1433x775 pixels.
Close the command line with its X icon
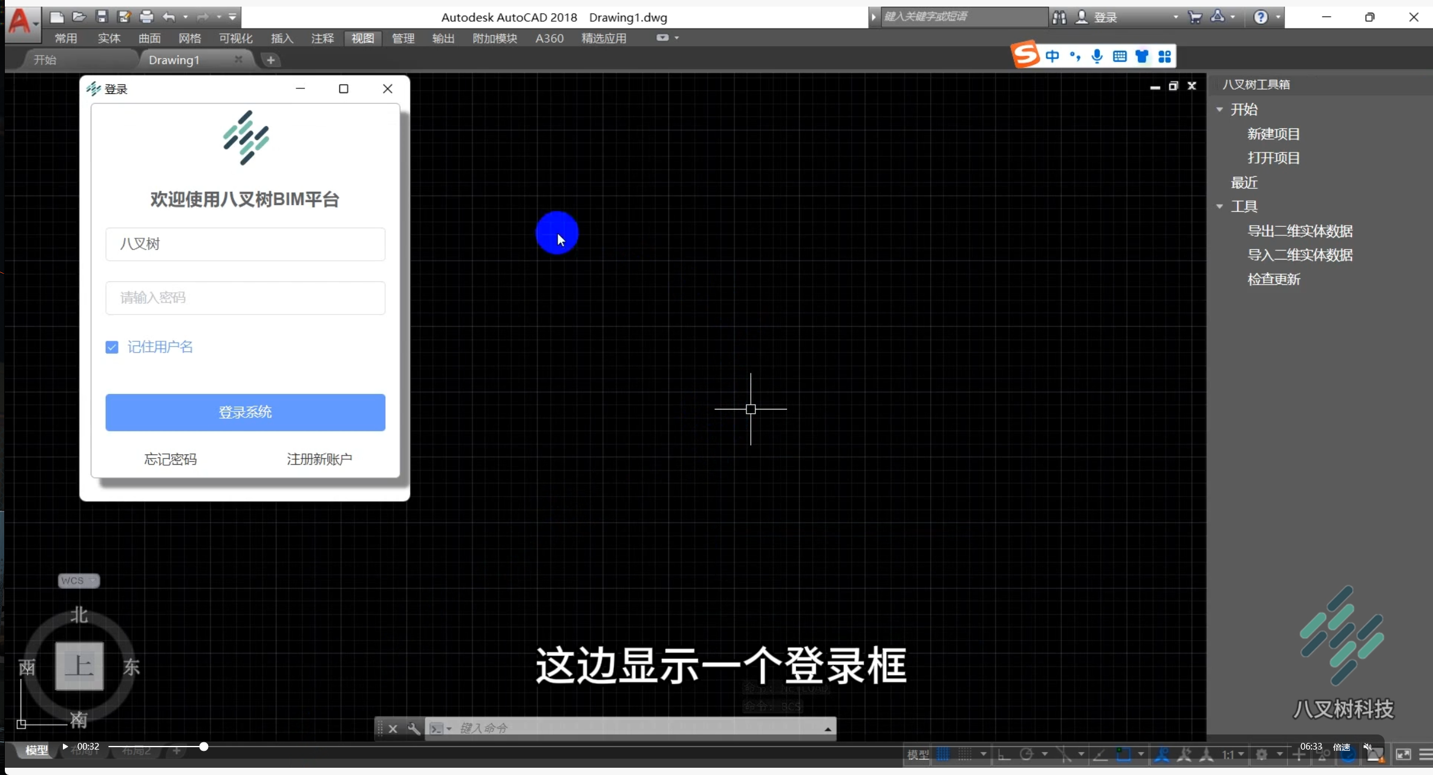click(x=393, y=728)
